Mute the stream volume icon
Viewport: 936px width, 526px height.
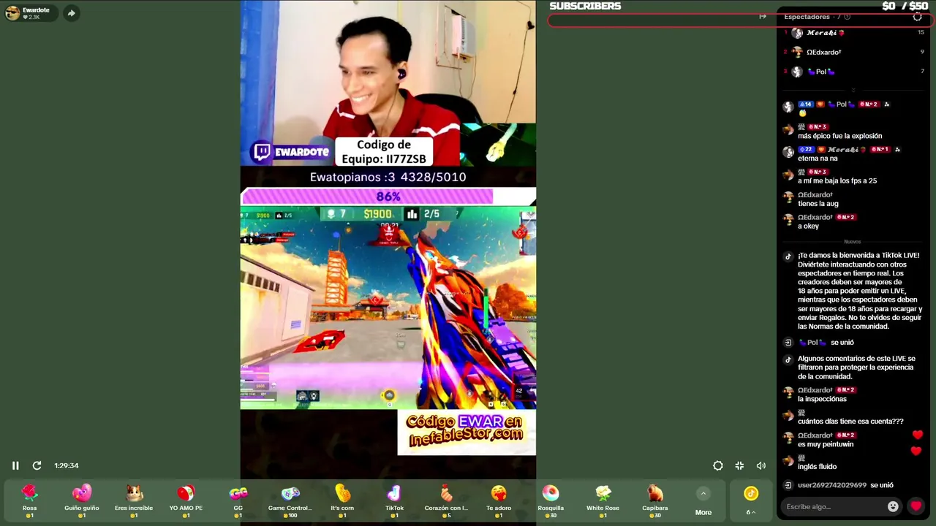pyautogui.click(x=761, y=465)
